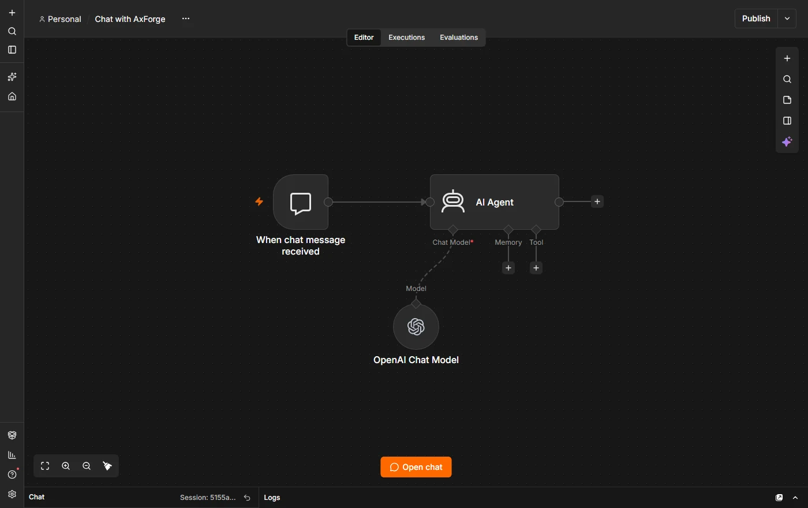Click search icon on right canvas toolbar
Image resolution: width=808 pixels, height=508 pixels.
(x=787, y=79)
